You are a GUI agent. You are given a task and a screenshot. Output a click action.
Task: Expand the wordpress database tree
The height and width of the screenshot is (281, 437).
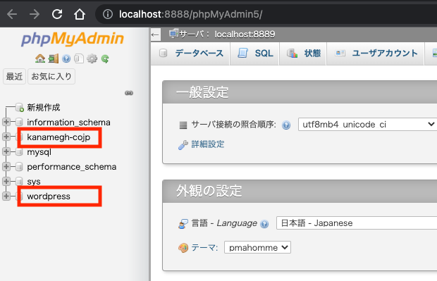(6, 196)
